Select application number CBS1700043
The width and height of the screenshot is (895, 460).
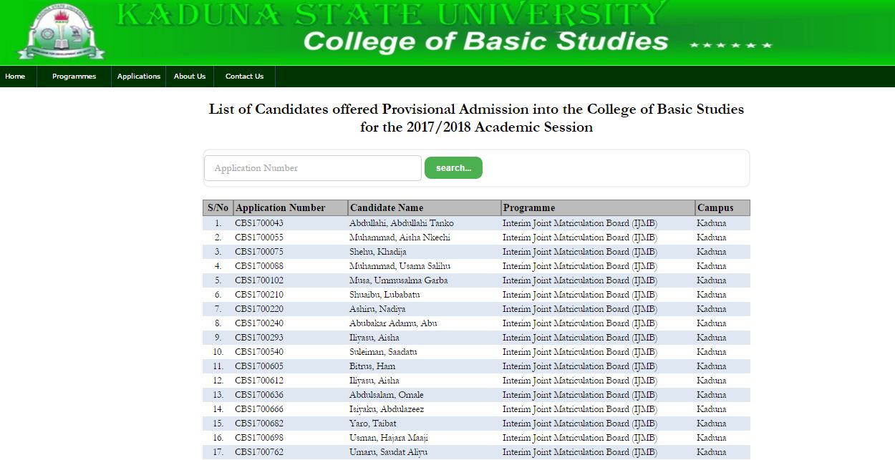(259, 223)
